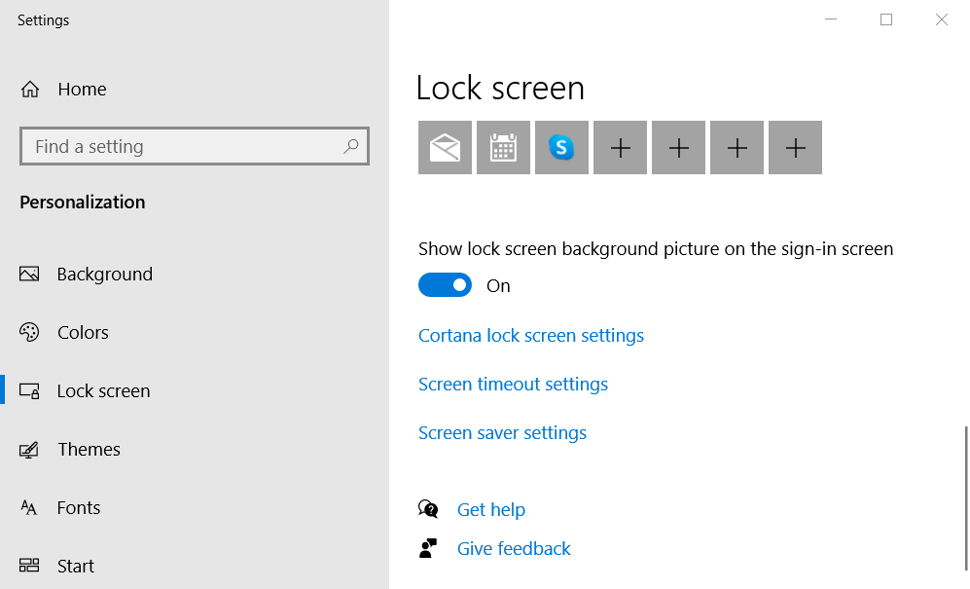
Task: Click the Get help chat icon
Action: [x=428, y=509]
